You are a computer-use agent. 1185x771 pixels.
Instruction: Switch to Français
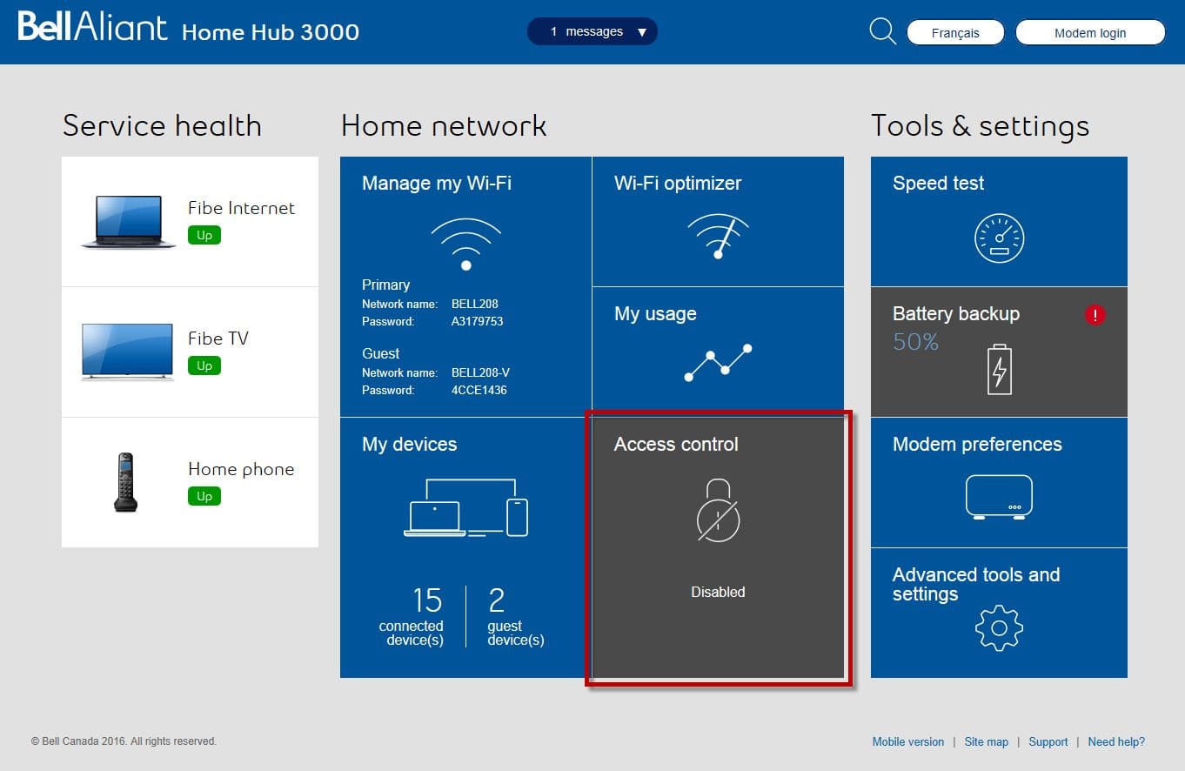click(x=955, y=32)
